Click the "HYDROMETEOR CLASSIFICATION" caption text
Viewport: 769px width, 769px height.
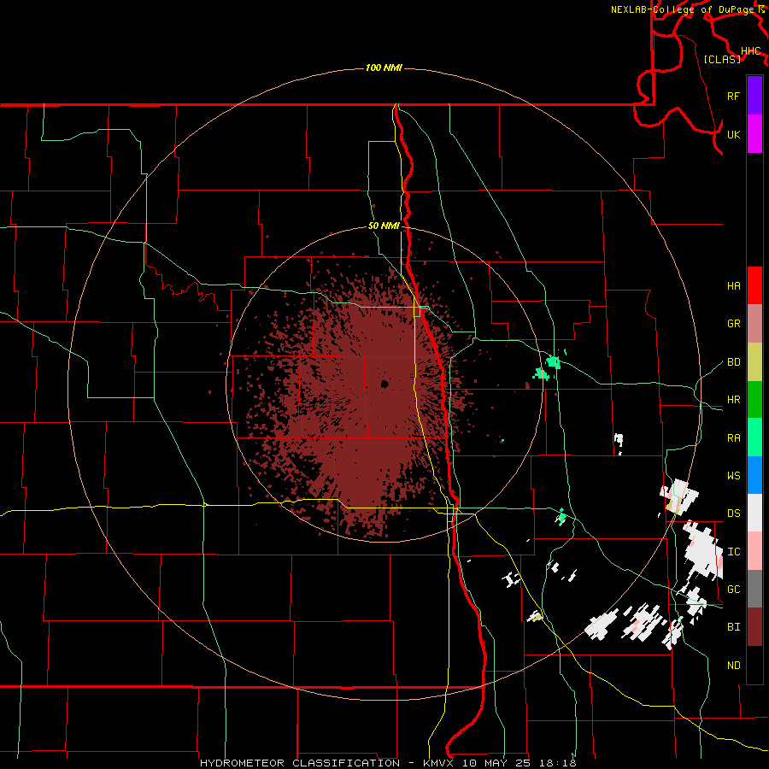300,763
